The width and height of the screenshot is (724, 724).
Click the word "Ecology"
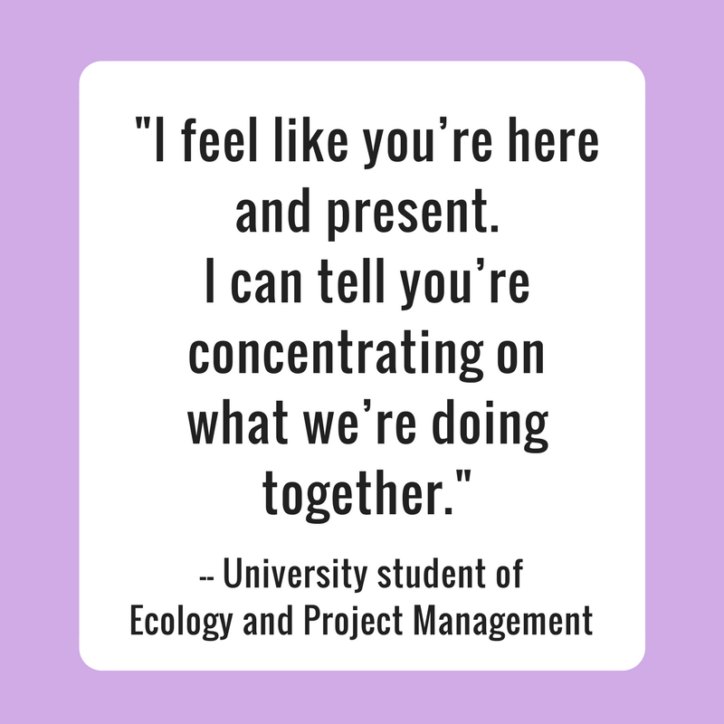(180, 624)
